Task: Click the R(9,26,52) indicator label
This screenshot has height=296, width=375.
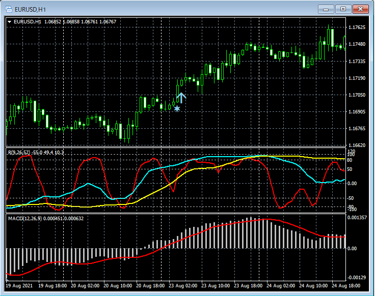Action: (19, 152)
